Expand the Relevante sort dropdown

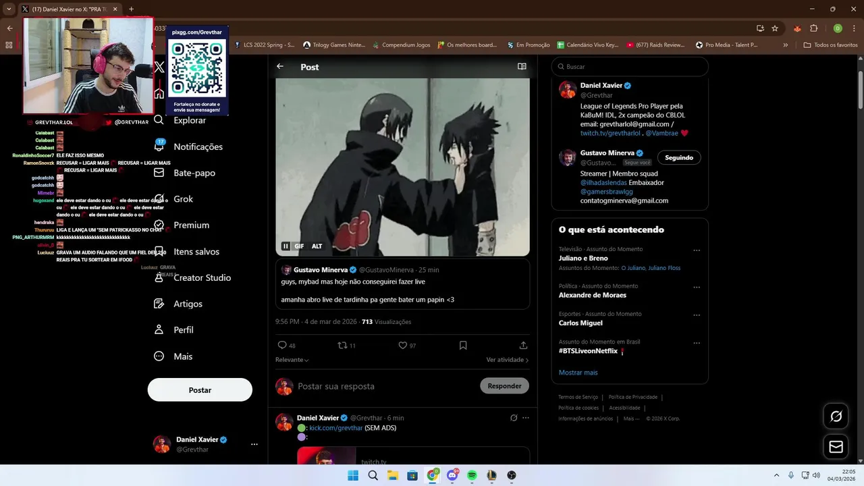coord(292,360)
